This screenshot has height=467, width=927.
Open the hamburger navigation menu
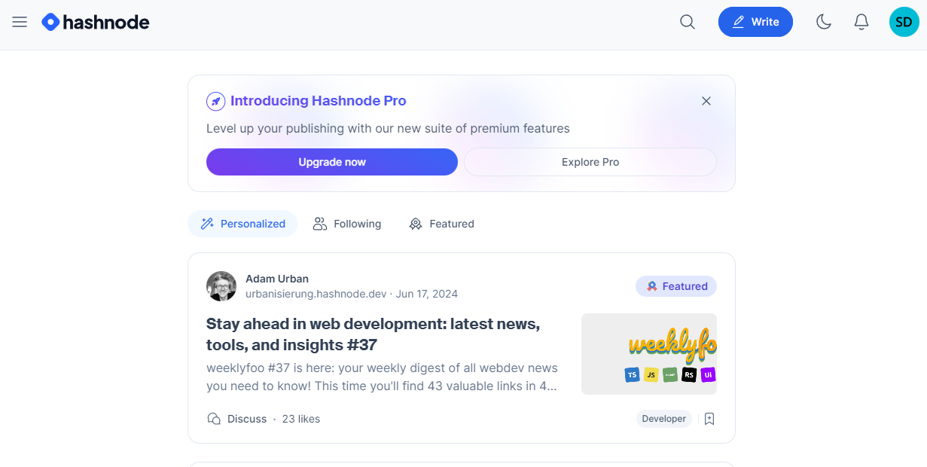click(x=20, y=22)
